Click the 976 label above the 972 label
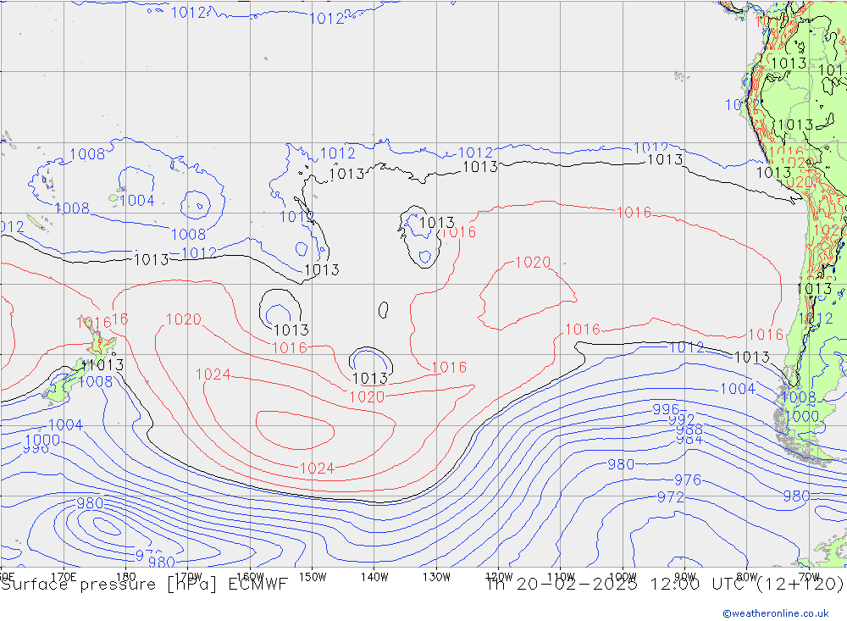This screenshot has width=847, height=621. [688, 480]
